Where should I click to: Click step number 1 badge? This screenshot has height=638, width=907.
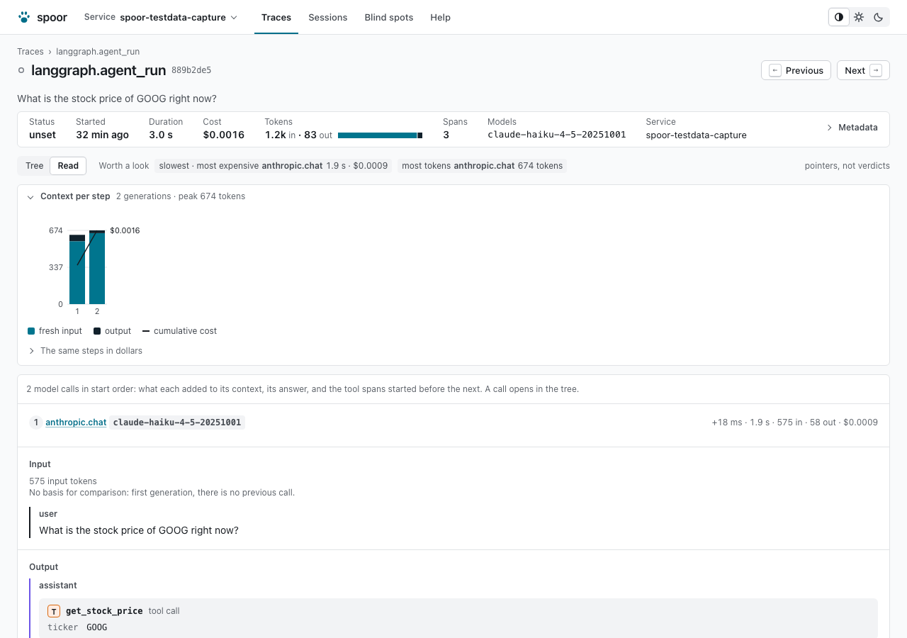click(36, 422)
